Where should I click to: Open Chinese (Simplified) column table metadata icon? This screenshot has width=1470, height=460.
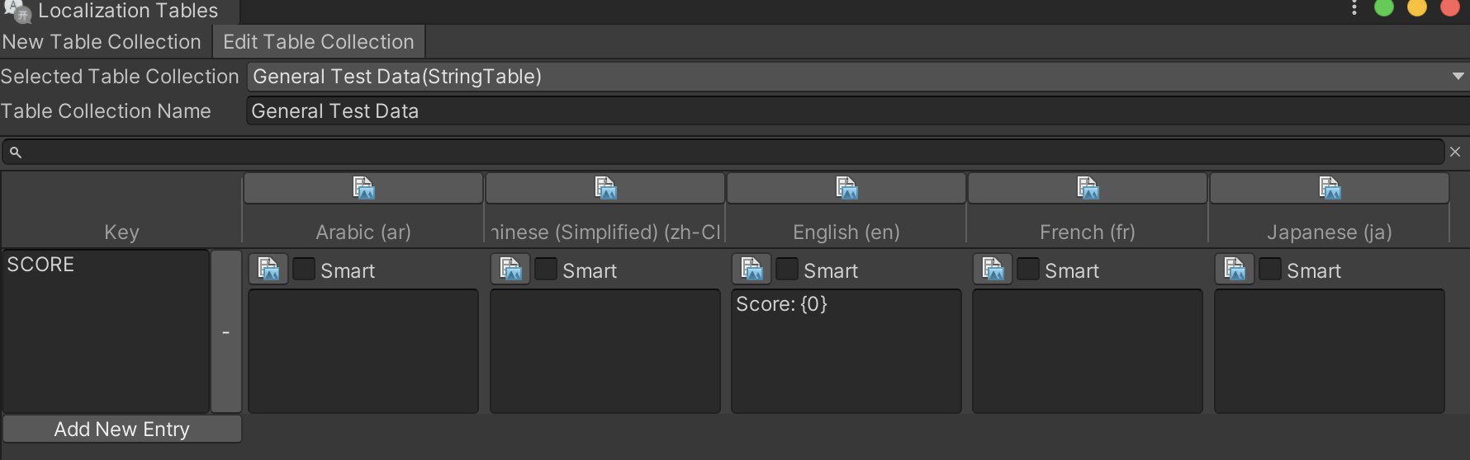pyautogui.click(x=605, y=188)
